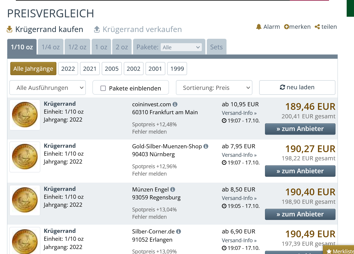Expand the Pakete Alle dropdown
The width and height of the screenshot is (354, 254).
click(181, 47)
